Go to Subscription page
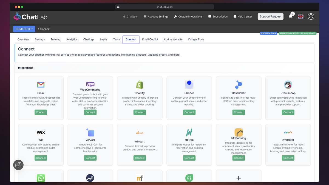Screen dimensions: 329x185 218,16
